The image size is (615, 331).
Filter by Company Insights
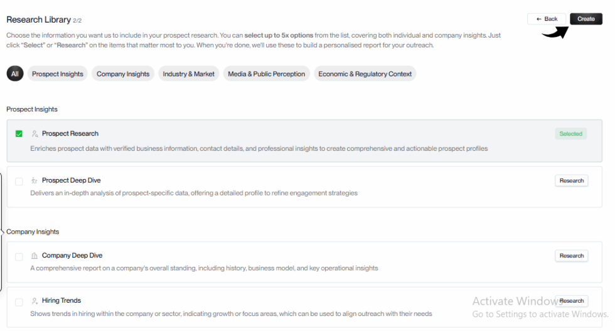(x=123, y=74)
